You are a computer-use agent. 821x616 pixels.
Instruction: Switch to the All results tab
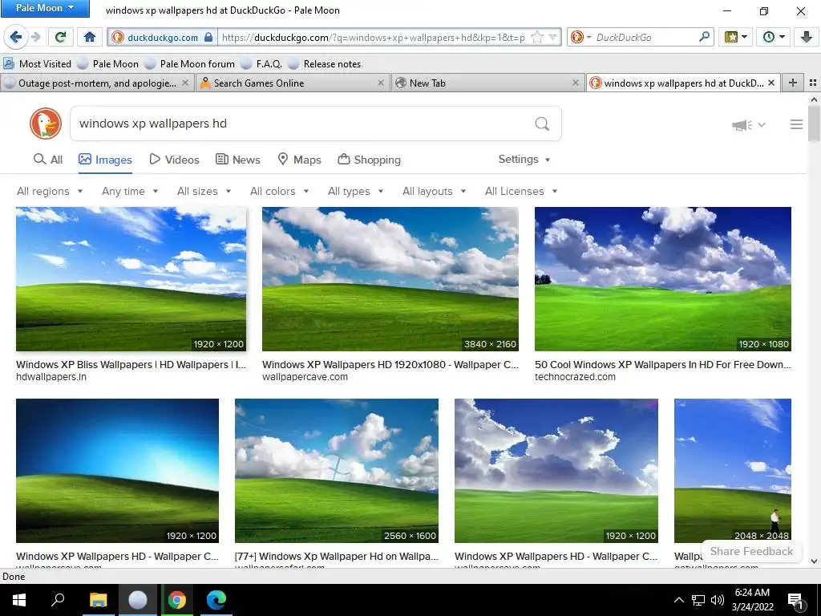click(x=47, y=160)
